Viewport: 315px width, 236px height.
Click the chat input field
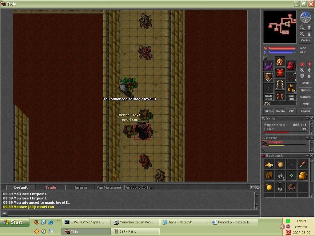(x=133, y=213)
